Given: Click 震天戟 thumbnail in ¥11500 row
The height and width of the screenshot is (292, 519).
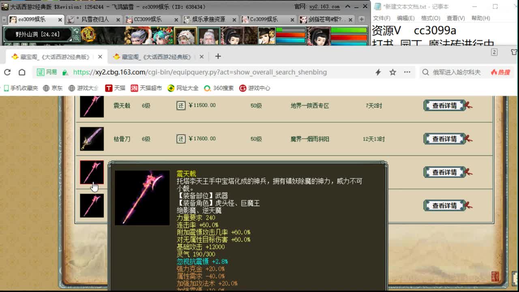Looking at the screenshot, I should tap(92, 106).
